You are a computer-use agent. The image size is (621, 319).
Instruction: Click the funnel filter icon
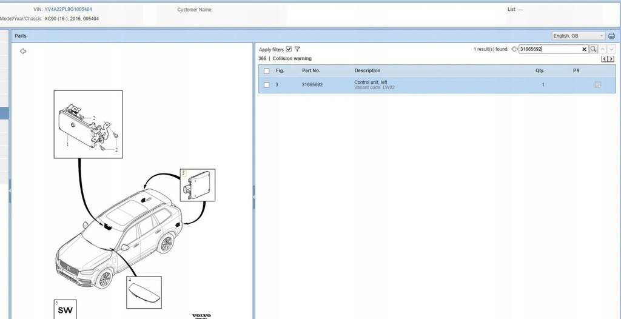[297, 49]
